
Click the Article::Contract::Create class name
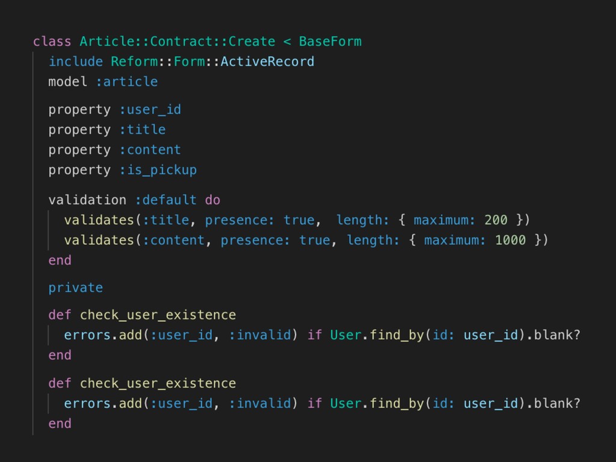(177, 42)
